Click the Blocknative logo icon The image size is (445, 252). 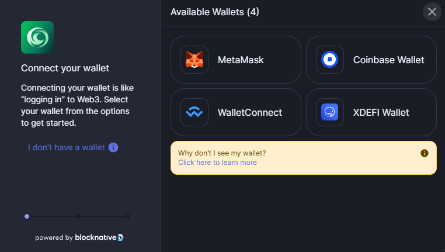(121, 237)
